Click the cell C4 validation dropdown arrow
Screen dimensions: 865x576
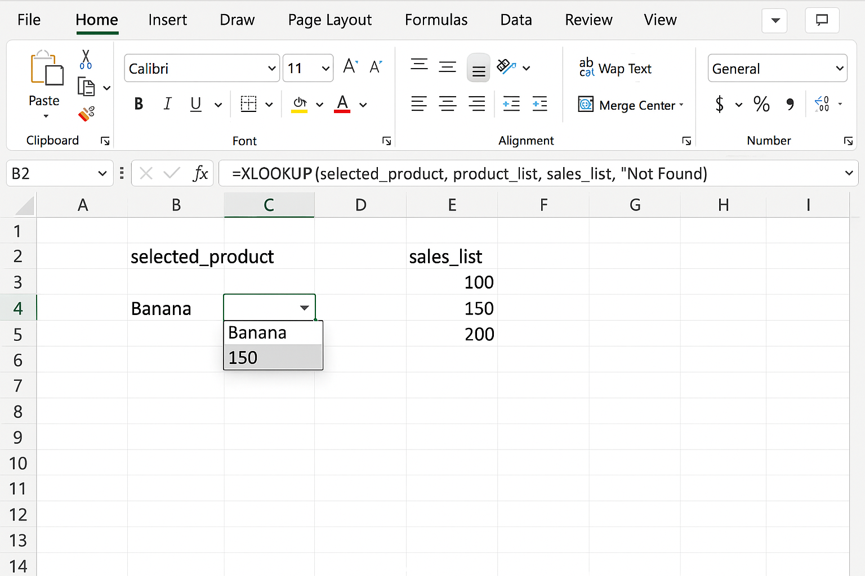(x=304, y=308)
